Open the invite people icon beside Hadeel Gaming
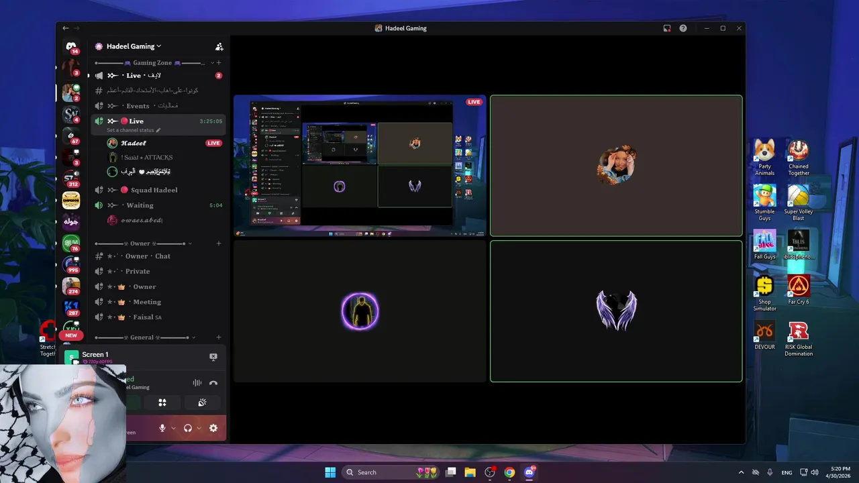This screenshot has width=859, height=483. tap(219, 46)
